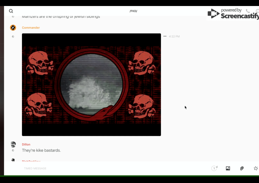The height and width of the screenshot is (183, 259).
Task: Click the status circle beside Dillon's message
Action: (13, 151)
